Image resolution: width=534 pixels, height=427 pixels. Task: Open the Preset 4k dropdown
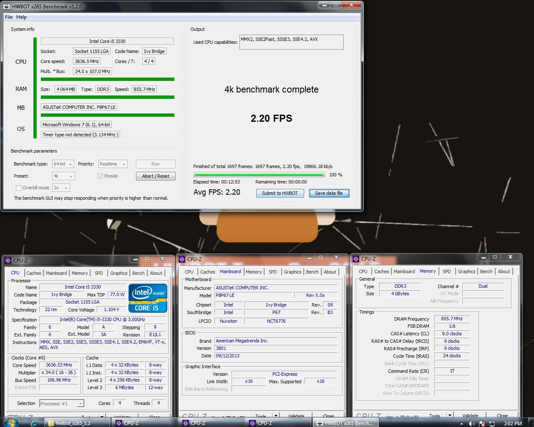click(x=63, y=176)
